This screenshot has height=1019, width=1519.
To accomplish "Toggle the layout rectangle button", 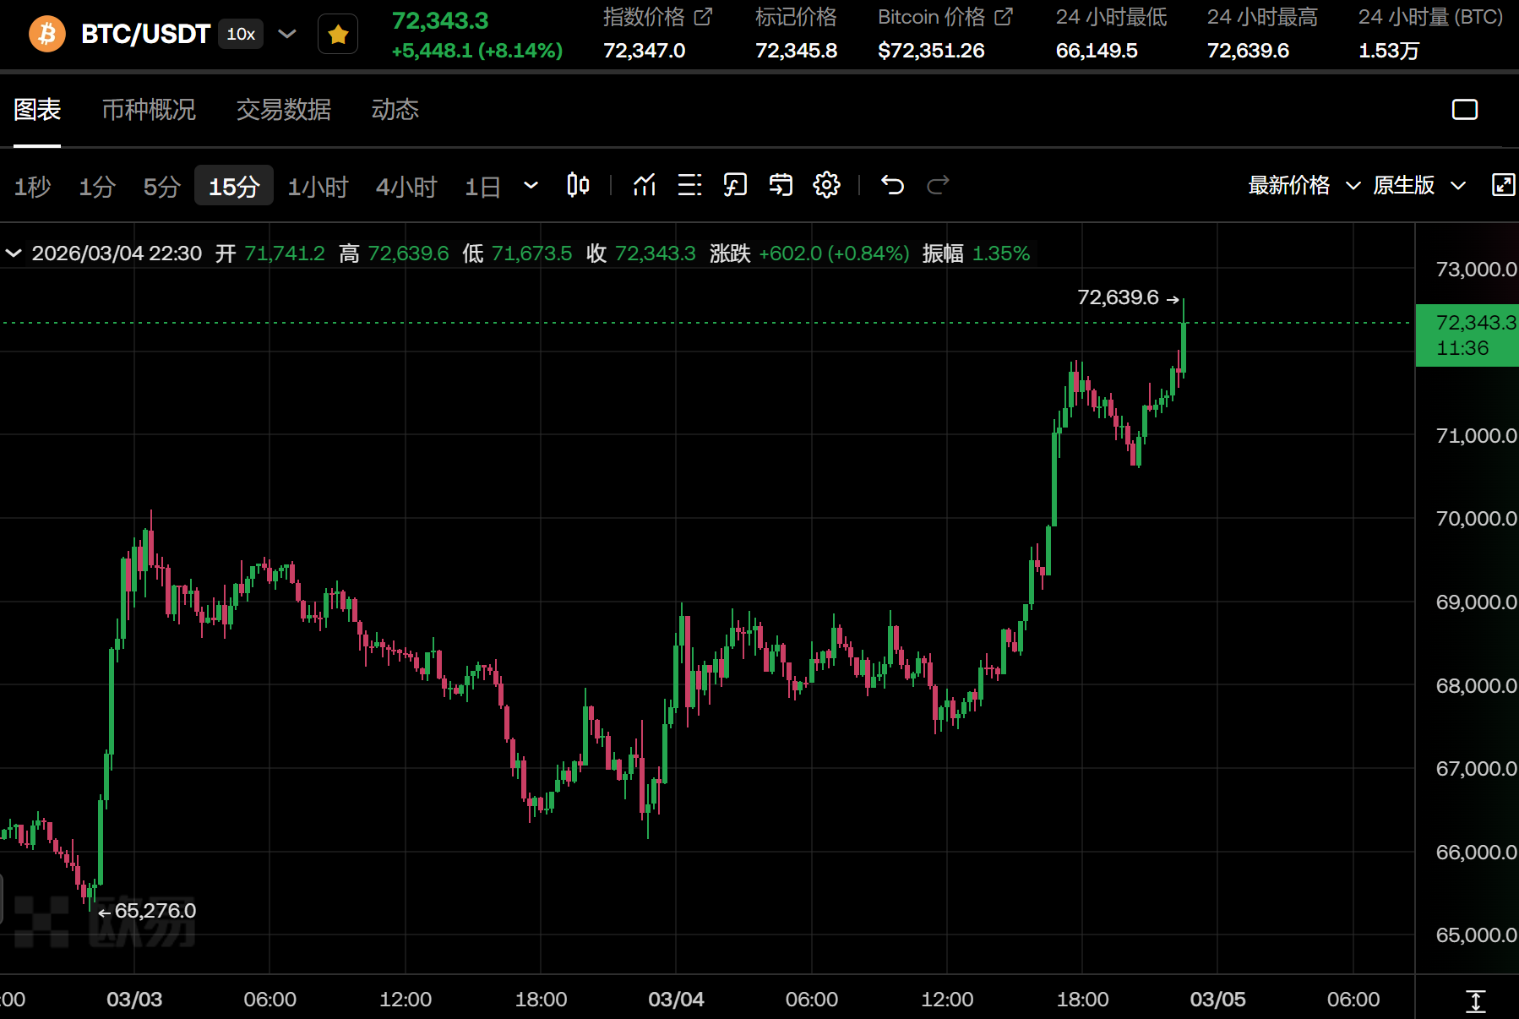I will coord(1464,110).
